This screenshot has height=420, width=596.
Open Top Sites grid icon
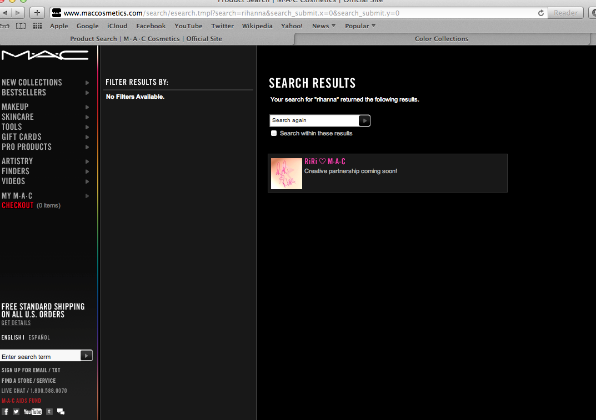click(x=37, y=26)
